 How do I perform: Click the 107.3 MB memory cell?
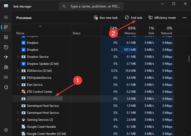click(x=128, y=50)
